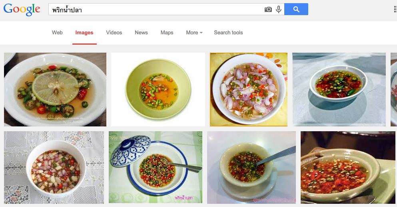Image resolution: width=397 pixels, height=207 pixels.
Task: Open the News results tab
Action: 141,33
